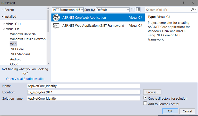Select the Cloud category
The image size is (198, 116).
tap(14, 64)
